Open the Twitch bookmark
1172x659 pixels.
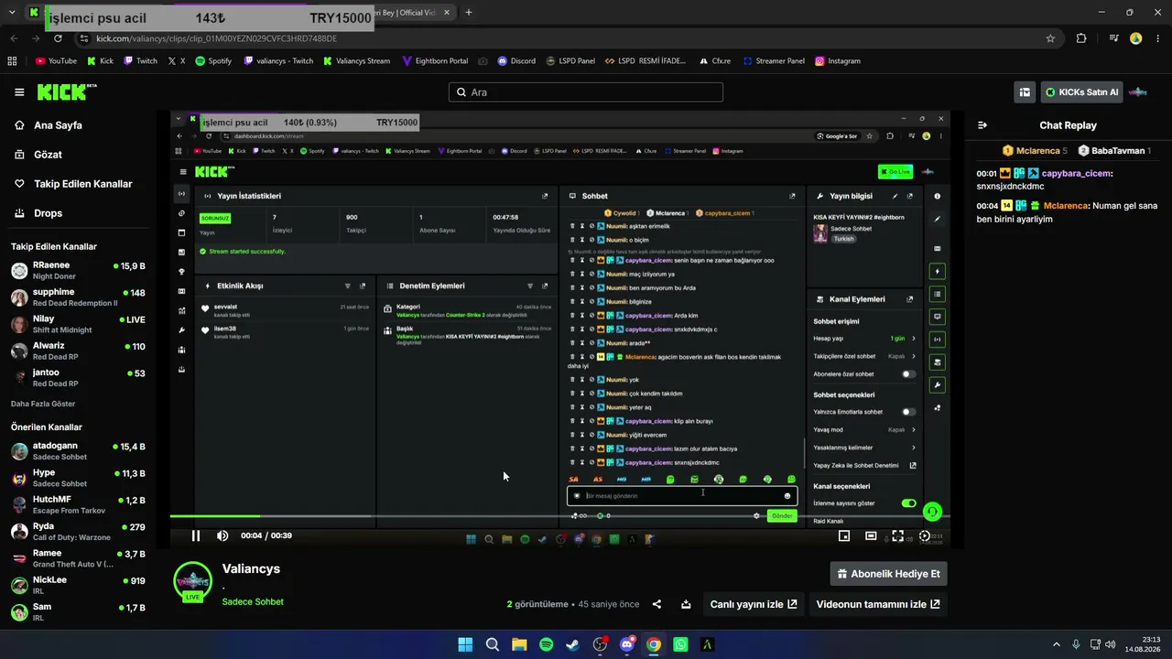(140, 61)
